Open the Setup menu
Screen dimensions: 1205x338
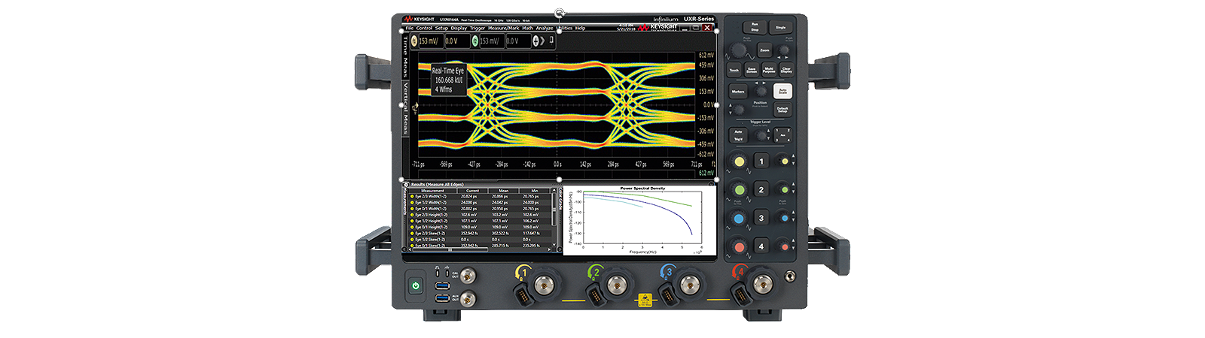pyautogui.click(x=441, y=28)
